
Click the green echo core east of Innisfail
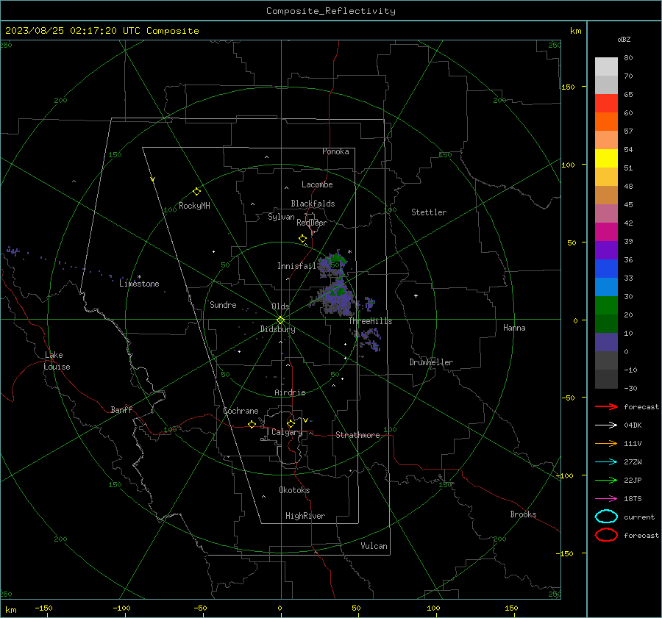click(x=336, y=257)
